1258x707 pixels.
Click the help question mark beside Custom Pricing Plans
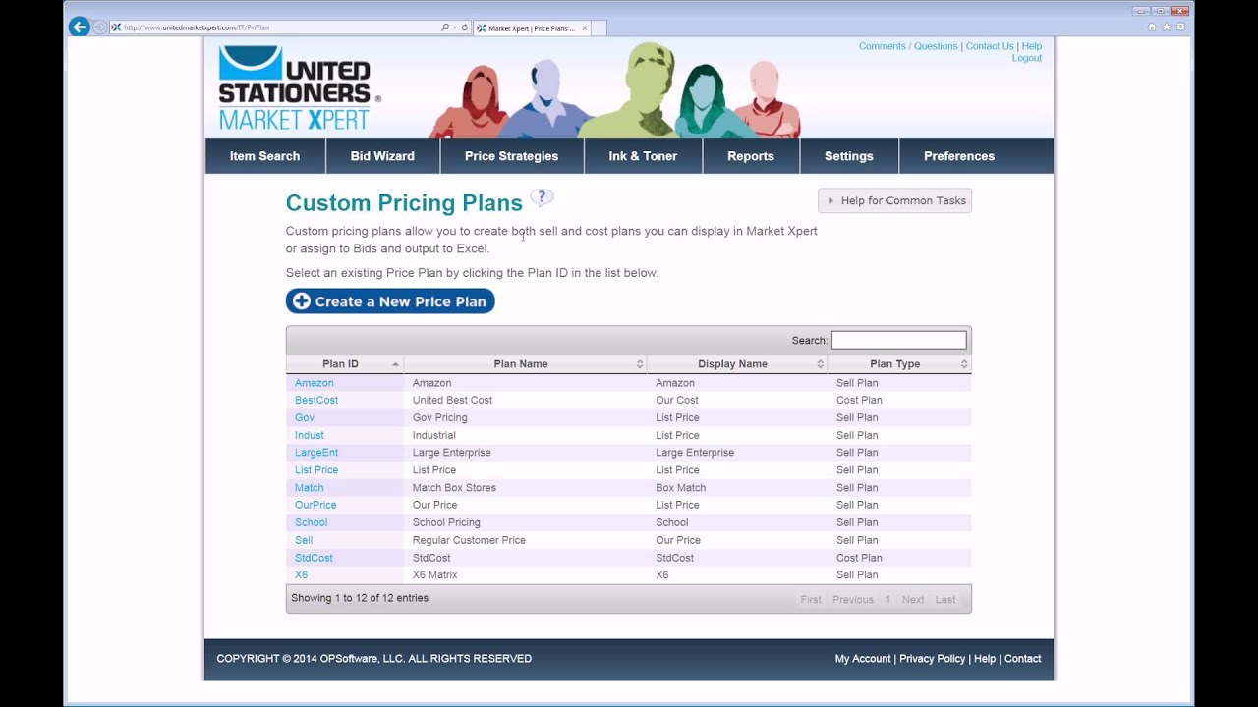pos(542,198)
